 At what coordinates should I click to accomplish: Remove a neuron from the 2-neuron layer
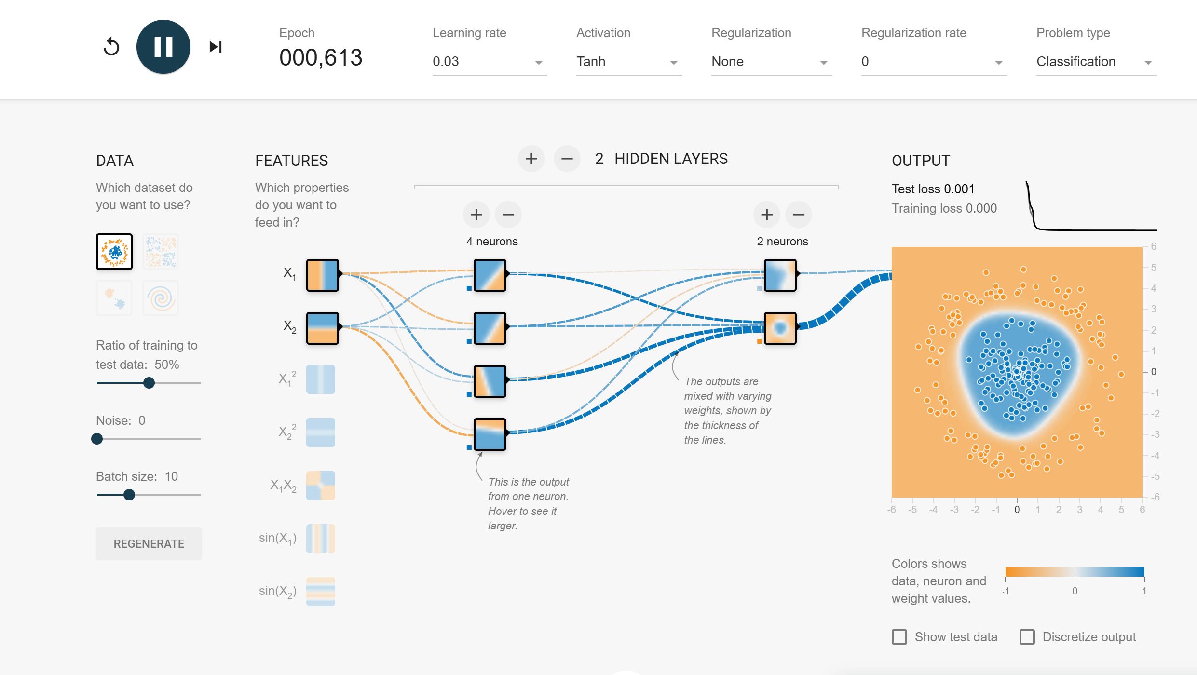799,215
